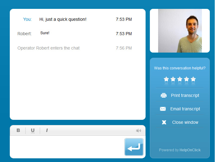Rate conversation two stars
The width and height of the screenshot is (215, 162).
tap(173, 79)
